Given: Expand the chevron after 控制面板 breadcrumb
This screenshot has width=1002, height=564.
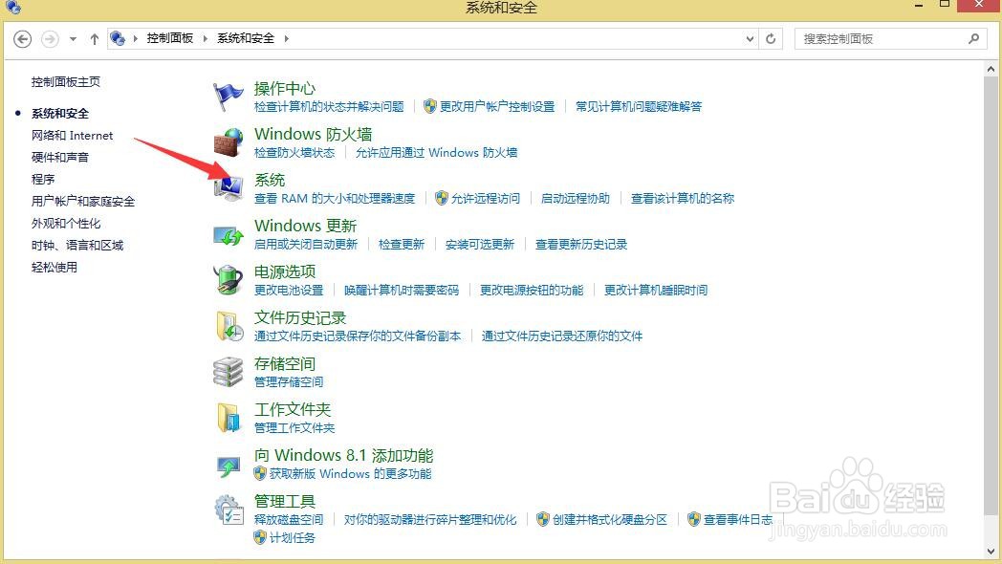Looking at the screenshot, I should click(206, 38).
